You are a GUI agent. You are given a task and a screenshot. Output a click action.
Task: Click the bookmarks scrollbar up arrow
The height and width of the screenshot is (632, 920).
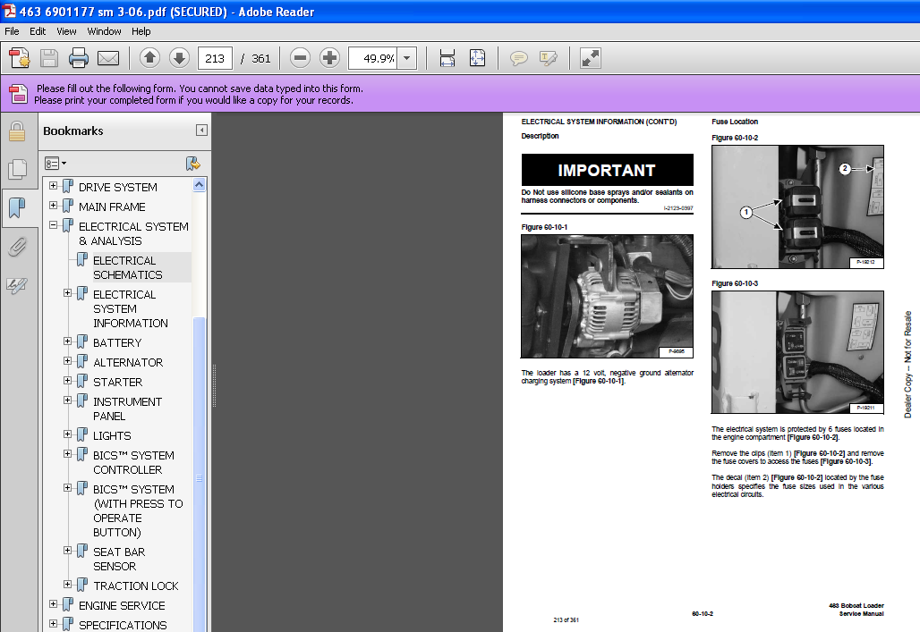199,185
